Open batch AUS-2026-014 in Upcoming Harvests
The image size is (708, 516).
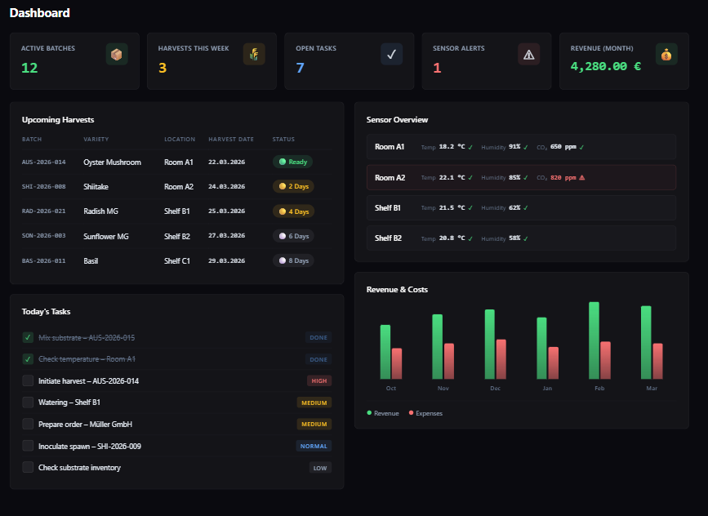pyautogui.click(x=43, y=162)
